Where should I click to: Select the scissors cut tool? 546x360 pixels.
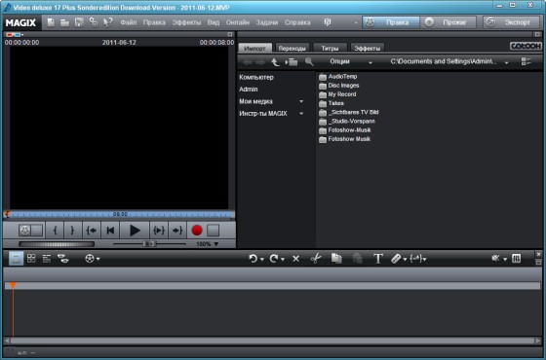pyautogui.click(x=316, y=258)
